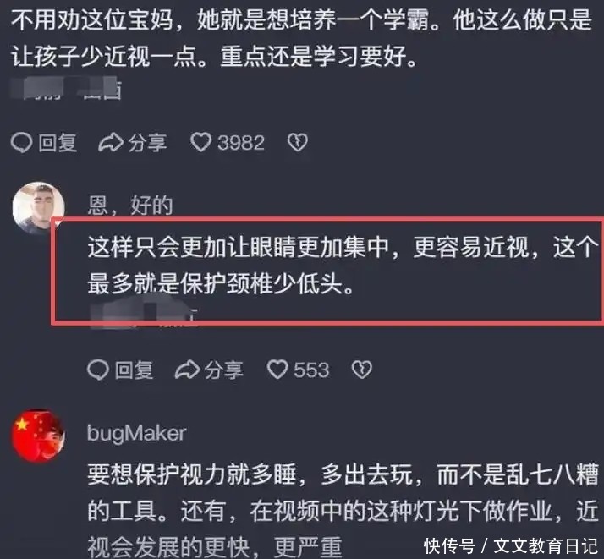Open username 恩，好的 profile
The width and height of the screenshot is (604, 559).
click(130, 205)
